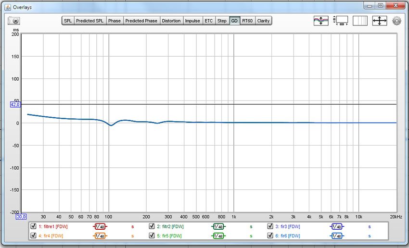Click the 1k frequency axis label

[234, 217]
